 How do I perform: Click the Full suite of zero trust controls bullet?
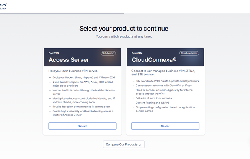pos(154,98)
